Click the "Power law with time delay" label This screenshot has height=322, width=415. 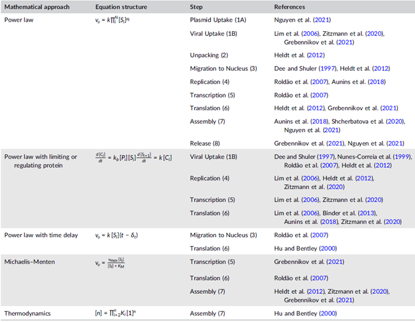[41, 235]
